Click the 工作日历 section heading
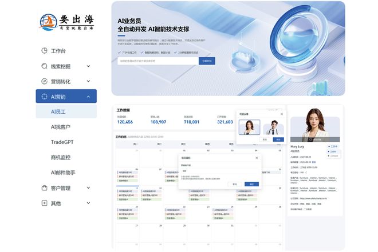Image resolution: width=378 pixels, height=252 pixels. (x=121, y=137)
